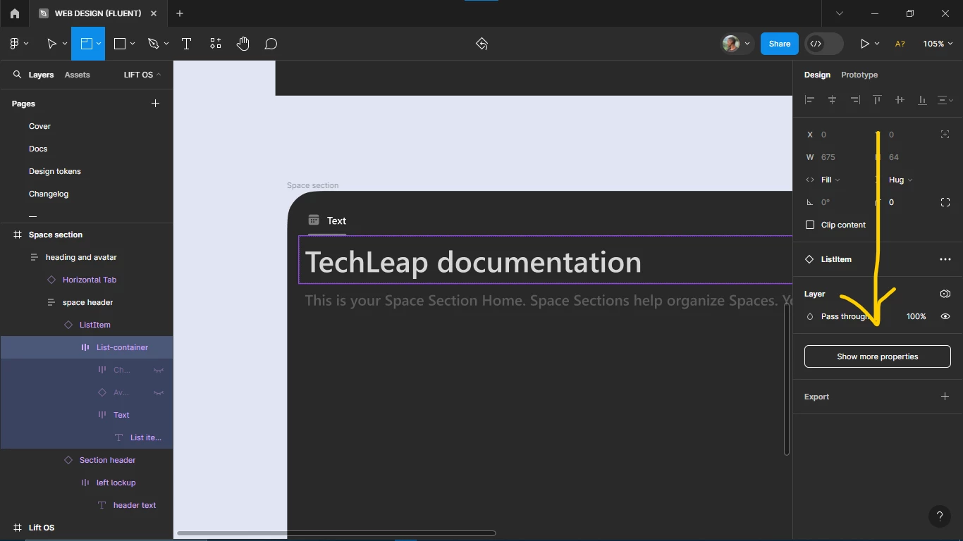Open ListItem component options (three dots)
963x541 pixels.
[945, 259]
